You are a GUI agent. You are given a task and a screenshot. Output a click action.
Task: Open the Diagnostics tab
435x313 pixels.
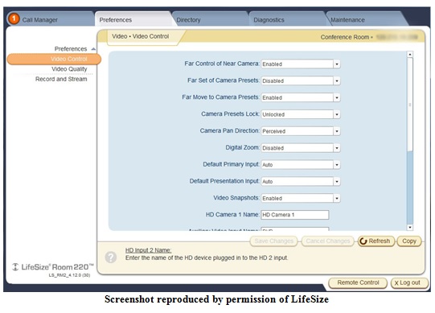269,20
